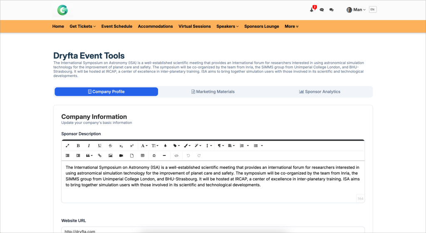Insert an image in the editor
The height and width of the screenshot is (233, 426).
click(x=110, y=155)
